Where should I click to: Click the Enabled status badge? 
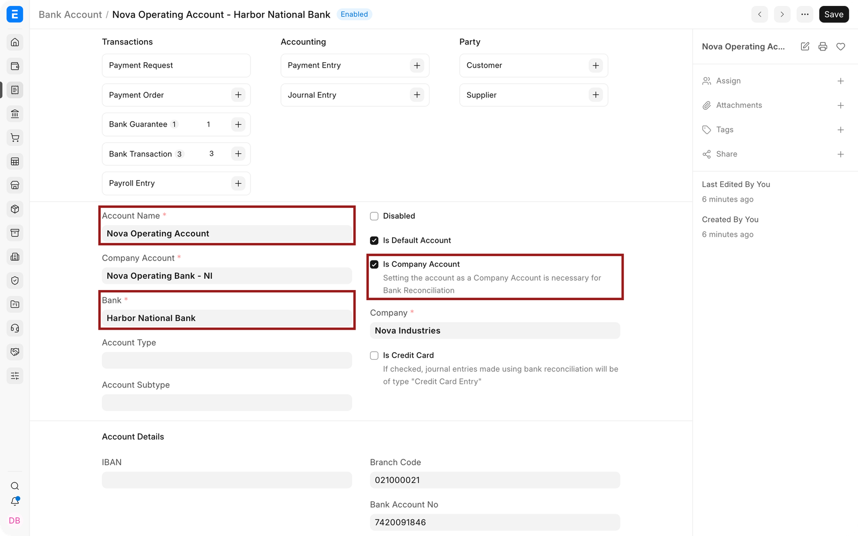354,14
